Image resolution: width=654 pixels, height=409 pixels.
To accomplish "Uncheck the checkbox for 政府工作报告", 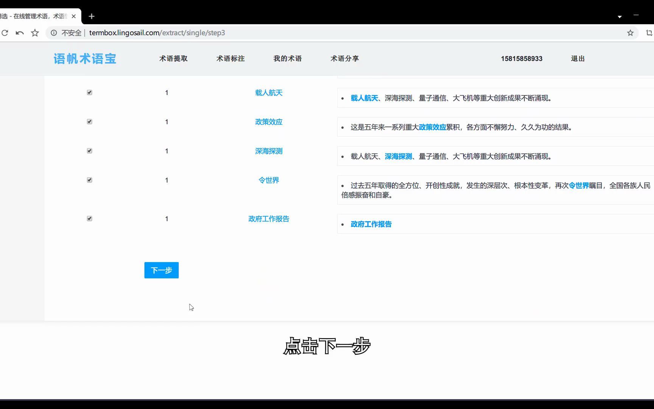I will point(89,219).
